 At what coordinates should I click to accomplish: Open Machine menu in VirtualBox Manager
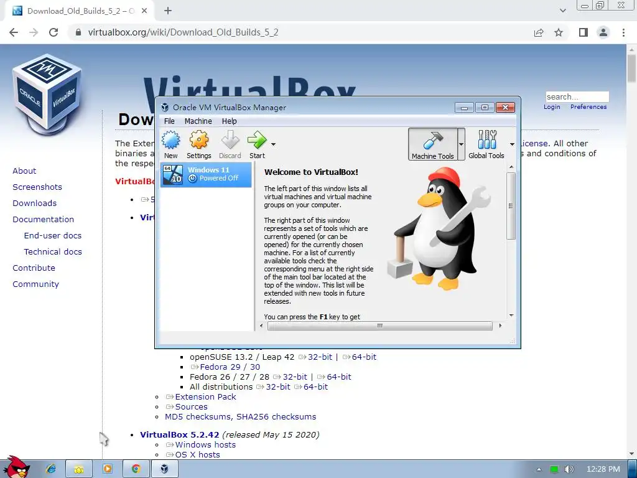click(x=198, y=121)
